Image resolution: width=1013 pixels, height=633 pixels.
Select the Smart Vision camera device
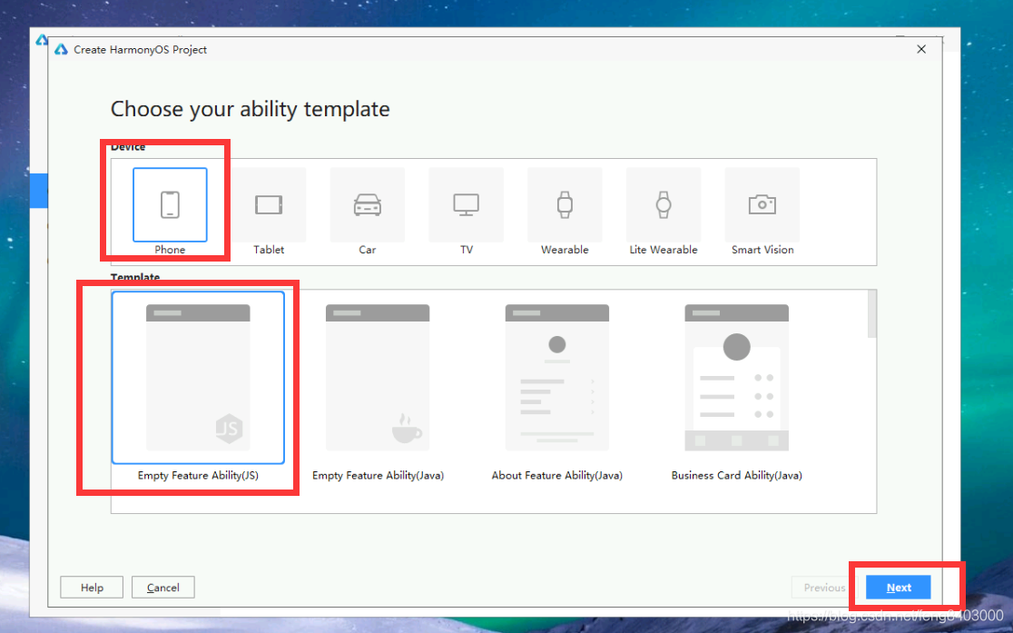762,204
